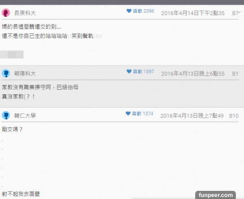Select the B10 floor label
The width and height of the screenshot is (244, 199).
pyautogui.click(x=234, y=116)
